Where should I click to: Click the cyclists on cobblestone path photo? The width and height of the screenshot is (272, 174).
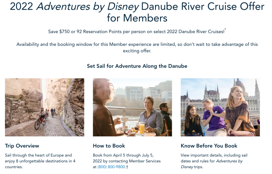(x=44, y=107)
